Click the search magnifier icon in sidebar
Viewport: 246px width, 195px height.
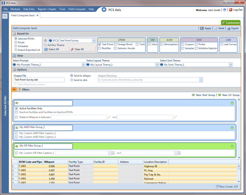[x=5, y=16]
